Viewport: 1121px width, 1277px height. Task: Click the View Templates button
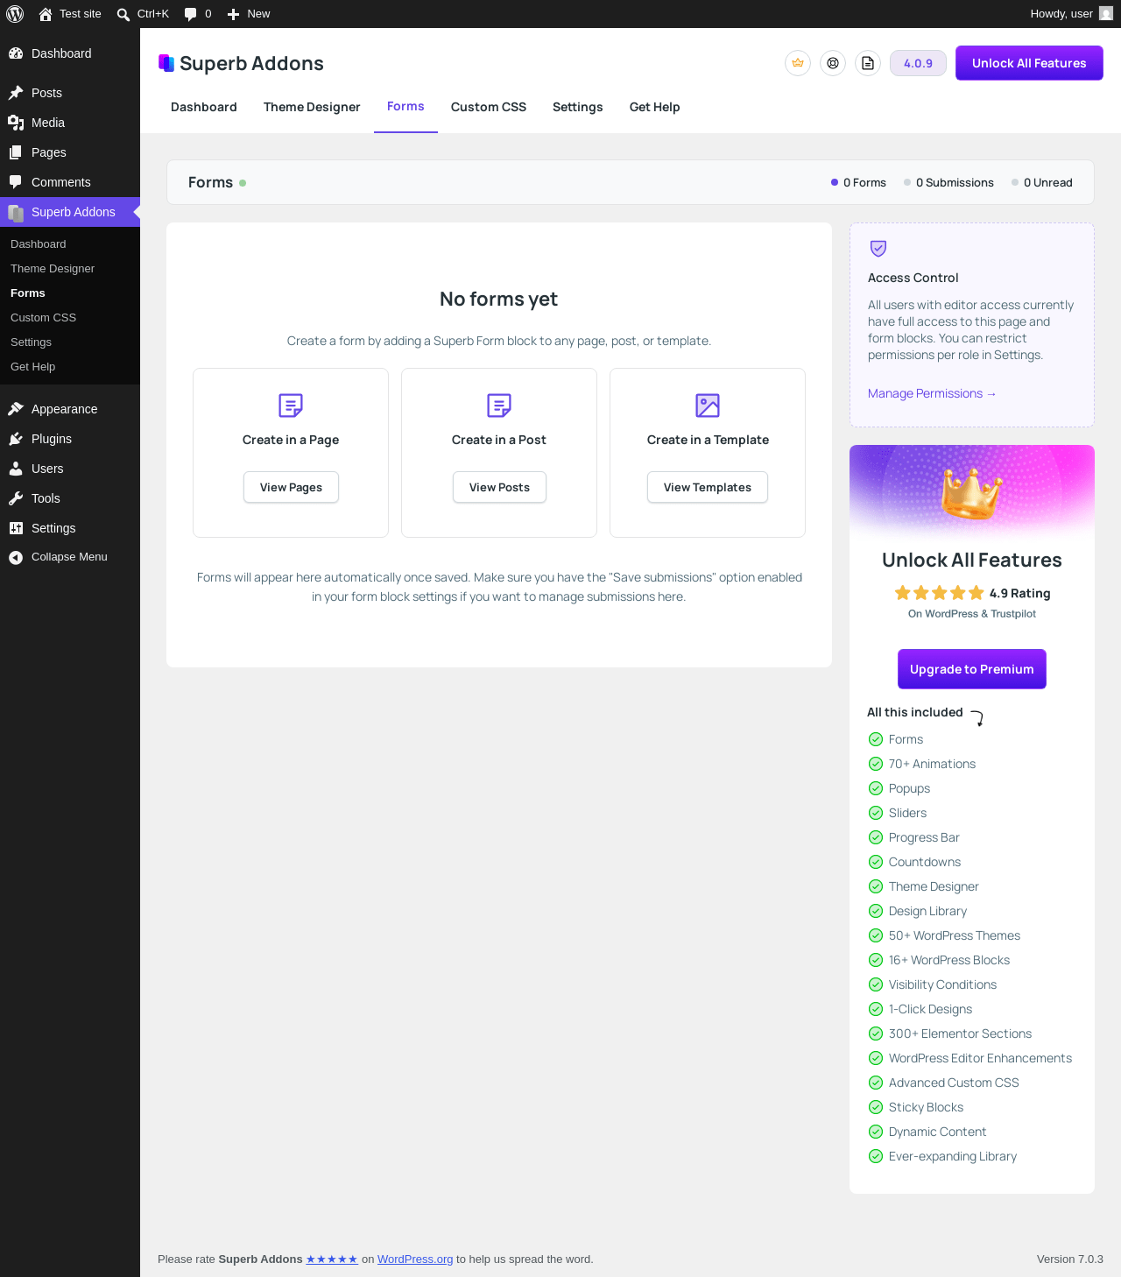point(708,487)
